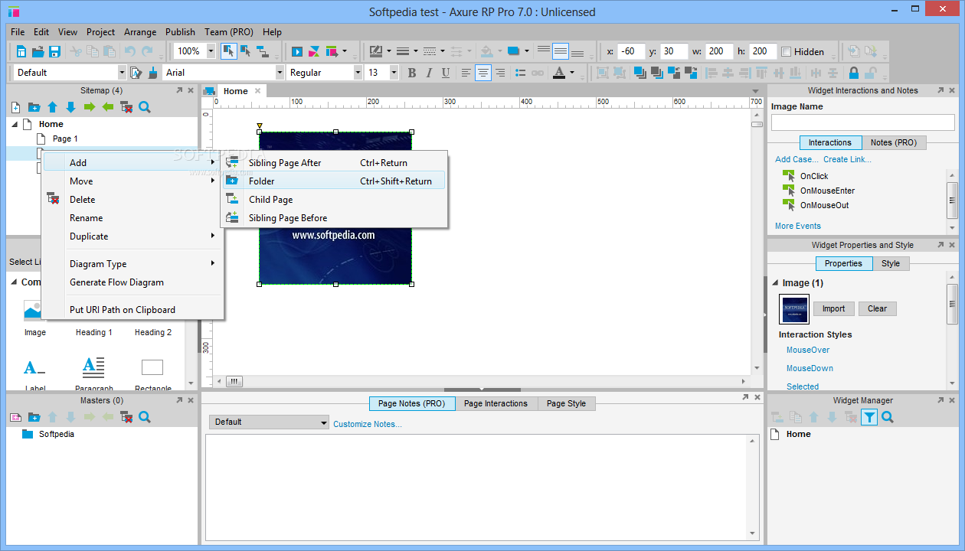Click the bring to front icon
The width and height of the screenshot is (965, 551).
639,73
